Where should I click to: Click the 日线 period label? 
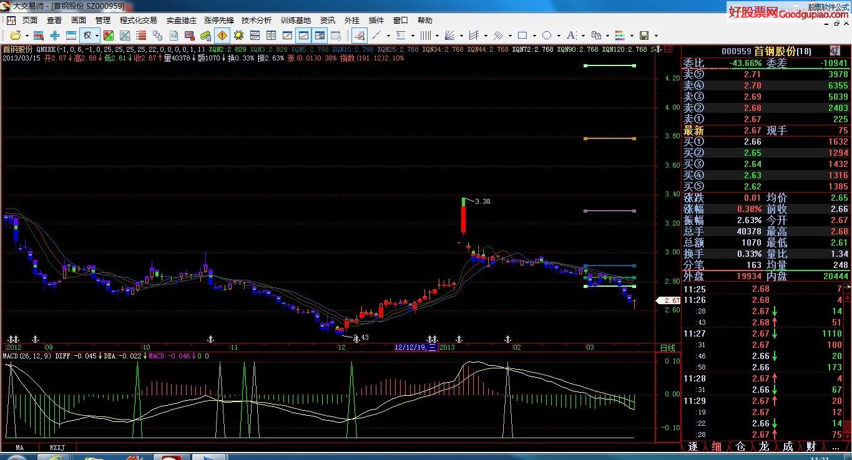[x=668, y=347]
